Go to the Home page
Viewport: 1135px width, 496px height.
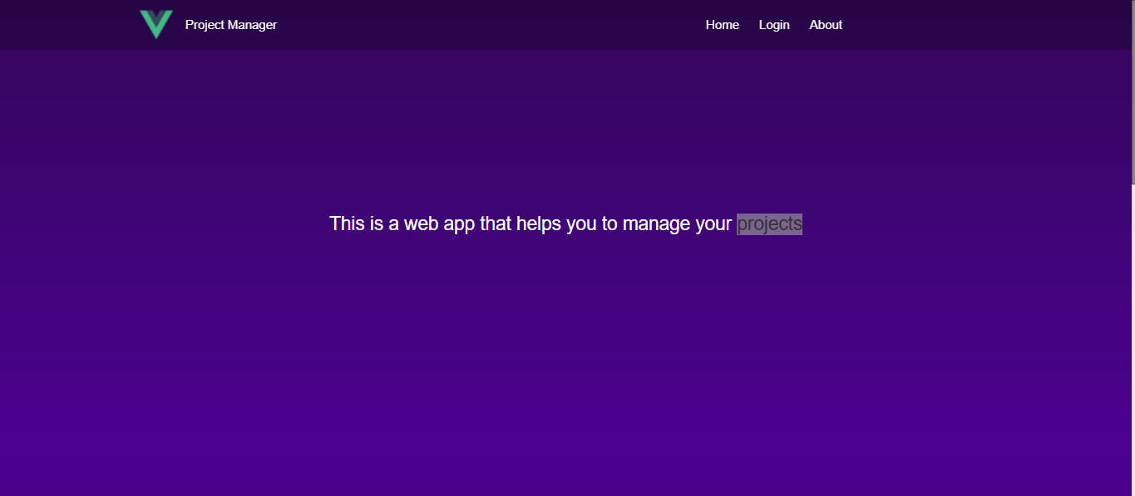click(x=722, y=25)
